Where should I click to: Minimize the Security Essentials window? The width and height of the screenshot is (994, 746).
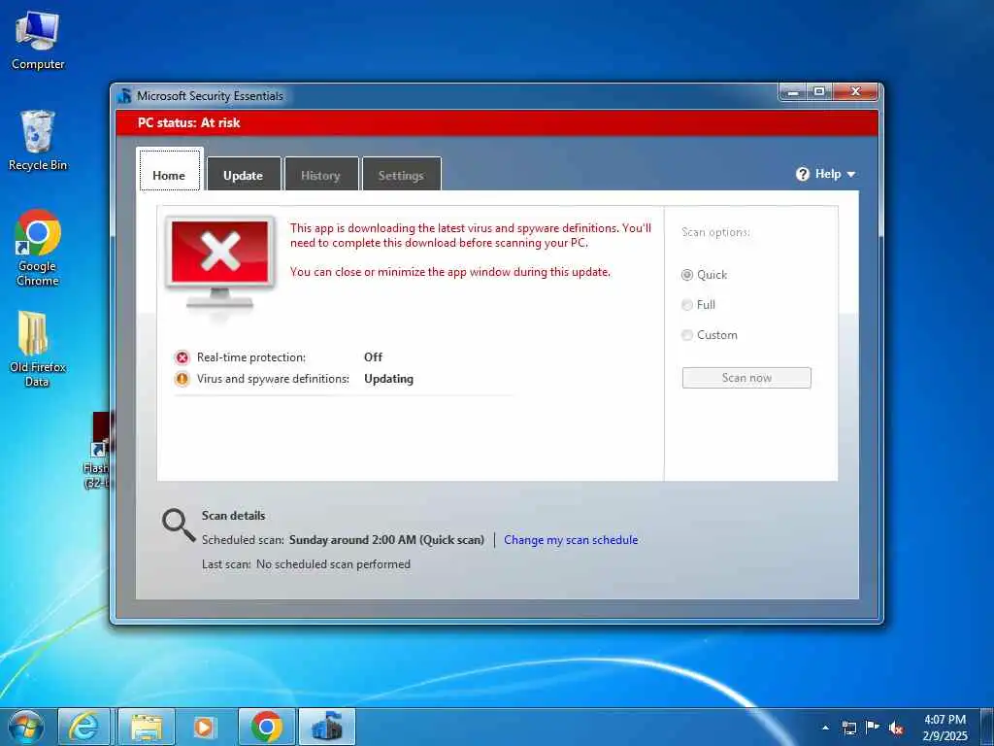(792, 92)
